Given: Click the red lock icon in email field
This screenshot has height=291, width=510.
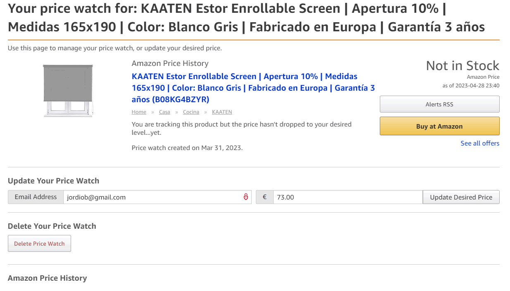Looking at the screenshot, I should [x=246, y=197].
